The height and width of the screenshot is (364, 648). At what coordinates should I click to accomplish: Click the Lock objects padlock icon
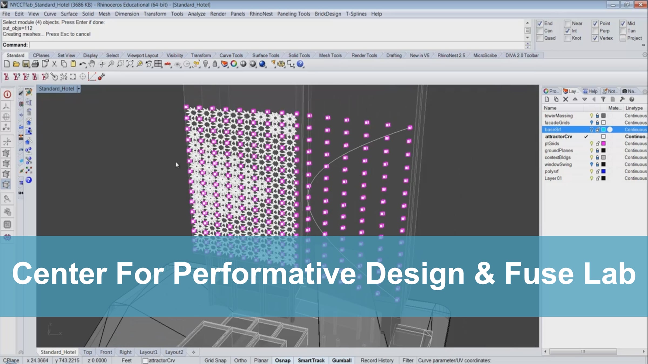tap(215, 64)
